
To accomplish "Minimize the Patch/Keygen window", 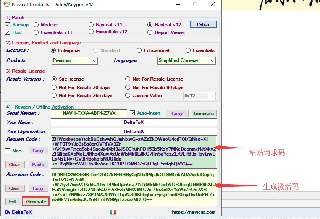I will [x=178, y=4].
